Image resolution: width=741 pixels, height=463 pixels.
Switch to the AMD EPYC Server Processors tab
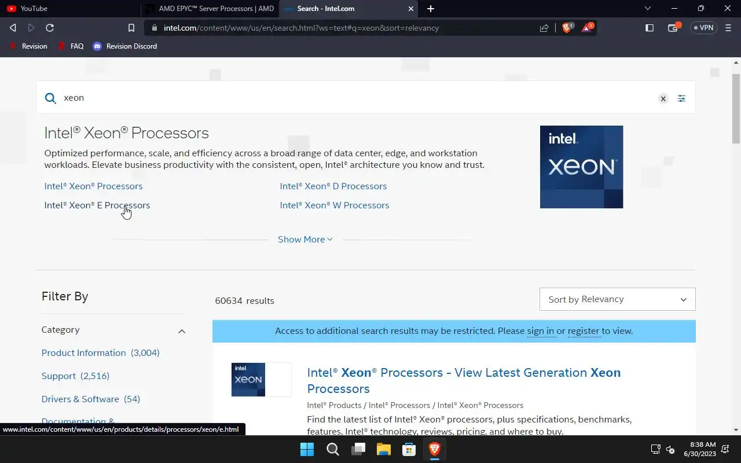click(210, 9)
